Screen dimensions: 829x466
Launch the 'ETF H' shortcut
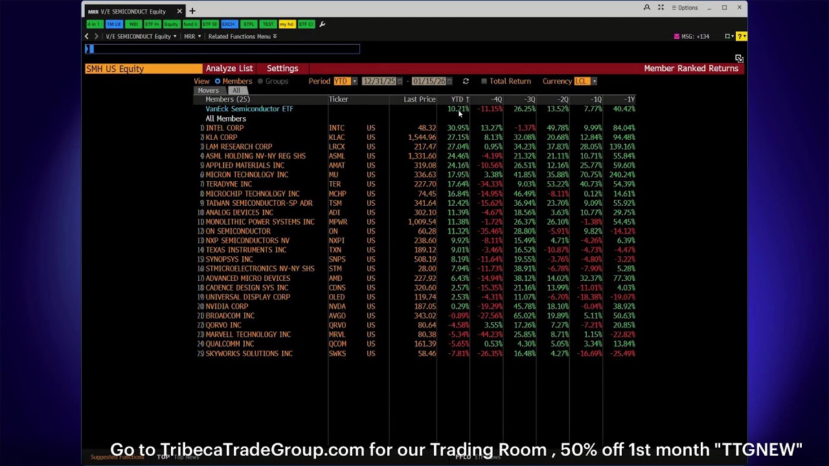[152, 24]
